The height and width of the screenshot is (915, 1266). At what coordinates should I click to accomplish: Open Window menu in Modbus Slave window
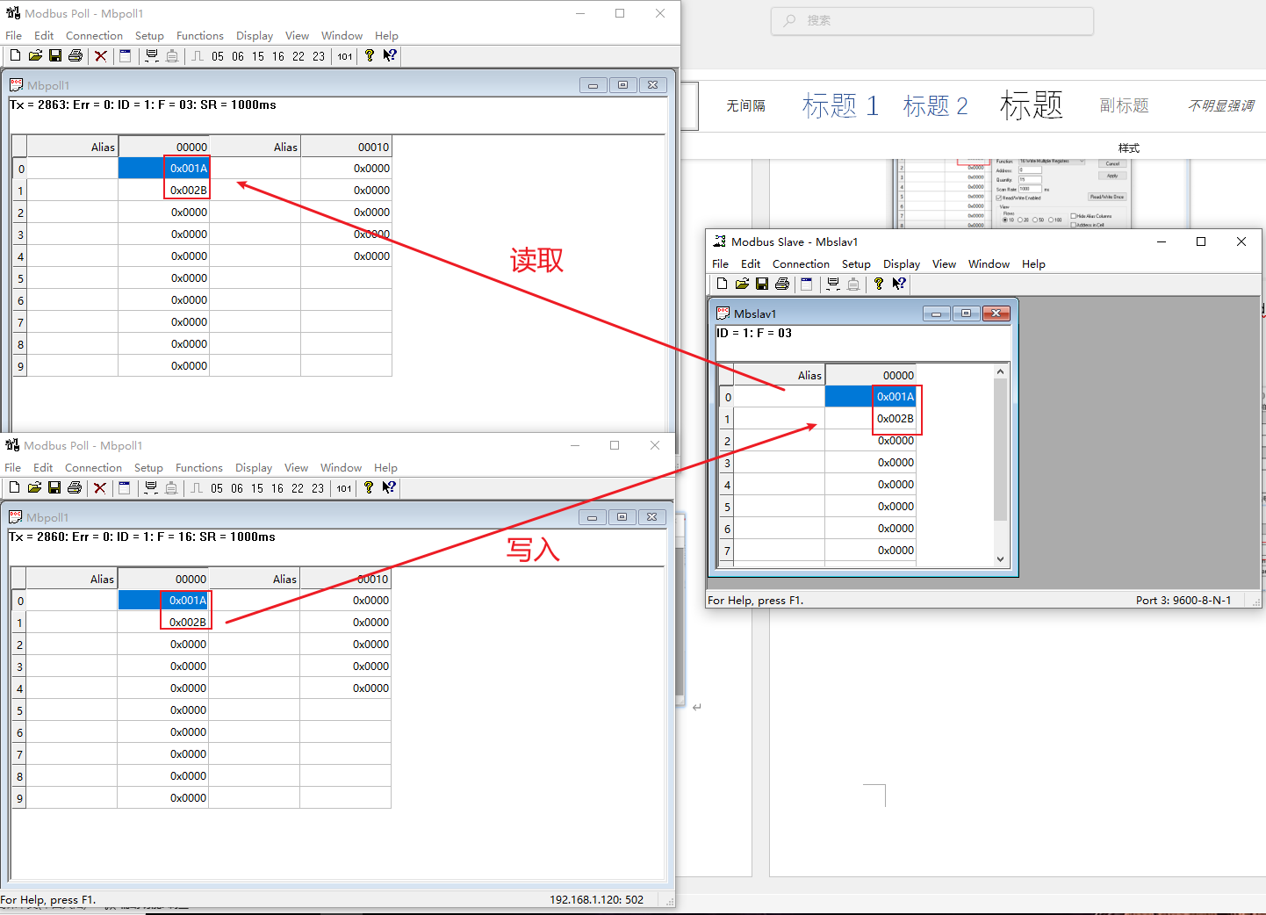(x=989, y=263)
